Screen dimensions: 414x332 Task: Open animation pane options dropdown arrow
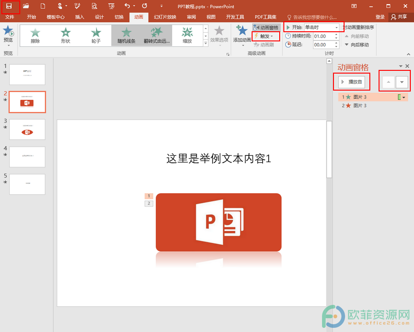[x=401, y=66]
